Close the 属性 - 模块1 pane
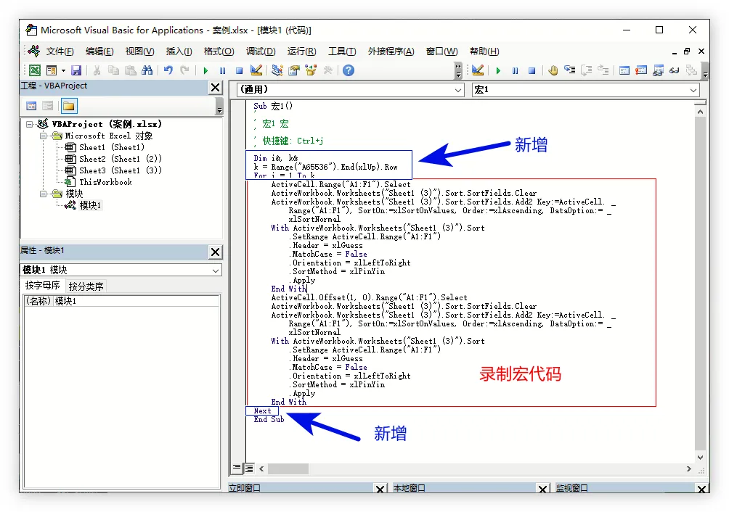729x512 pixels. 216,252
